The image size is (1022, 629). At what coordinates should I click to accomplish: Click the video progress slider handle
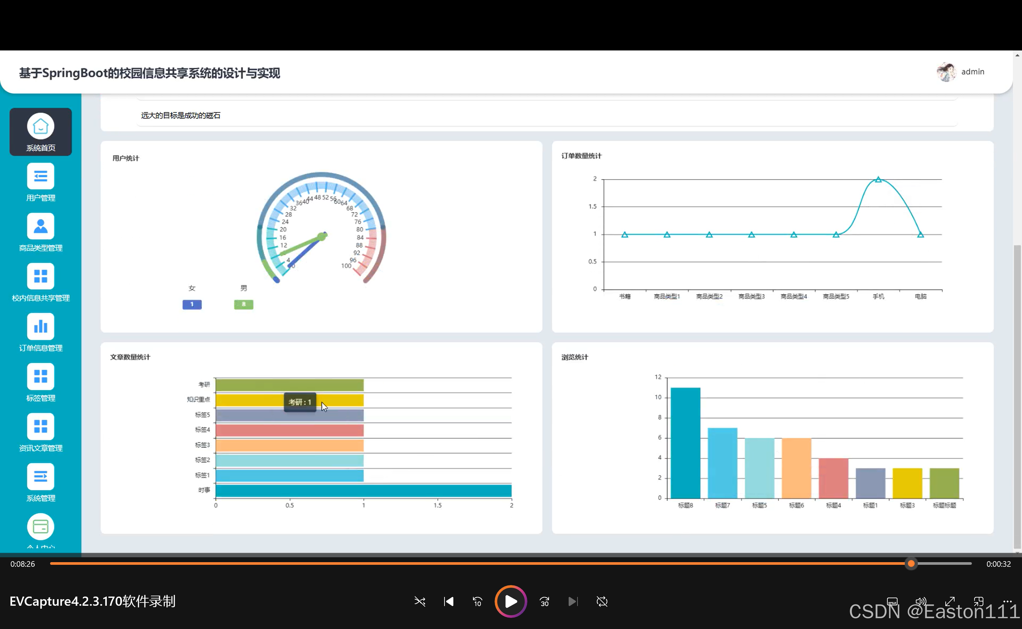tap(911, 564)
